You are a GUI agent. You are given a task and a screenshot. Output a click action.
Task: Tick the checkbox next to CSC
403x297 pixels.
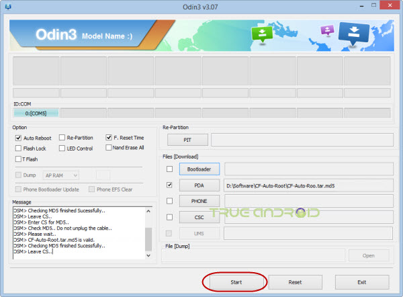[x=170, y=217]
